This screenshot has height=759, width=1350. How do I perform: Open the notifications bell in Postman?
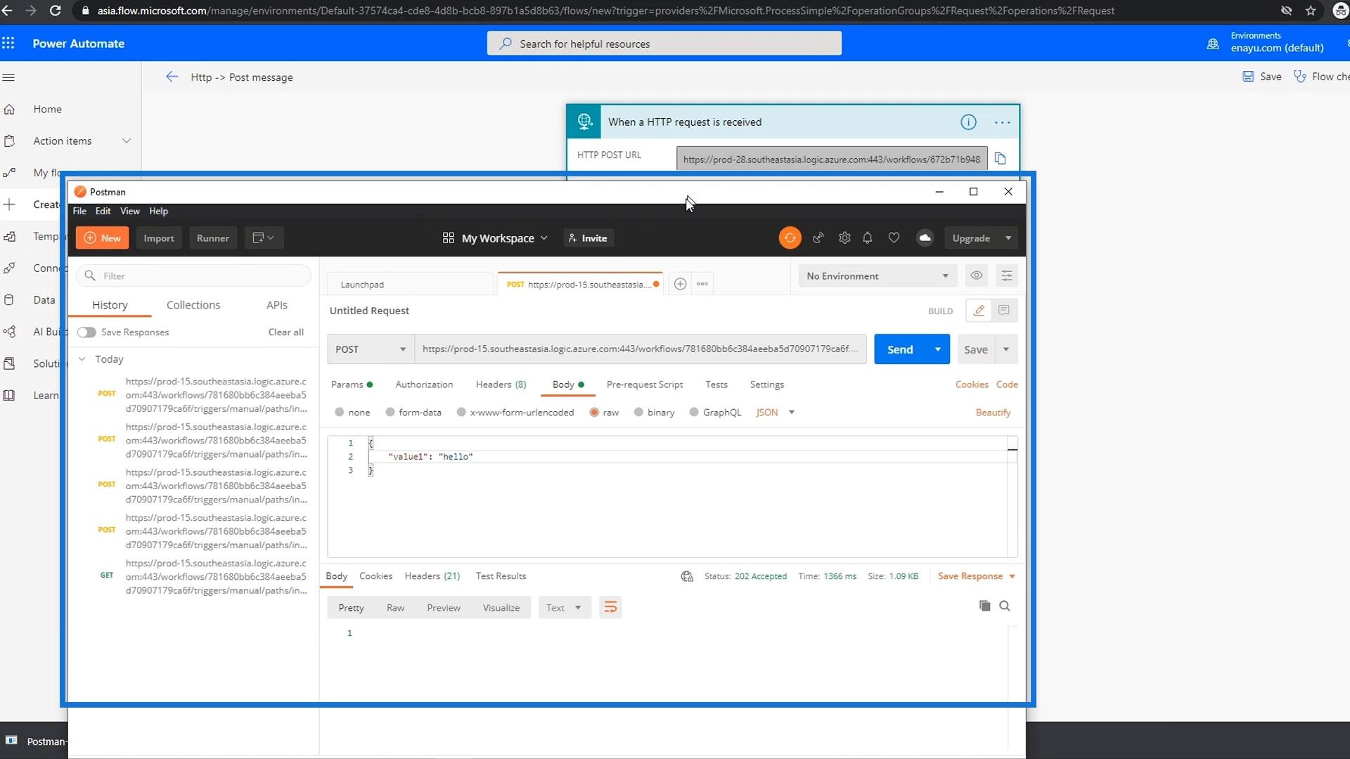click(x=868, y=238)
